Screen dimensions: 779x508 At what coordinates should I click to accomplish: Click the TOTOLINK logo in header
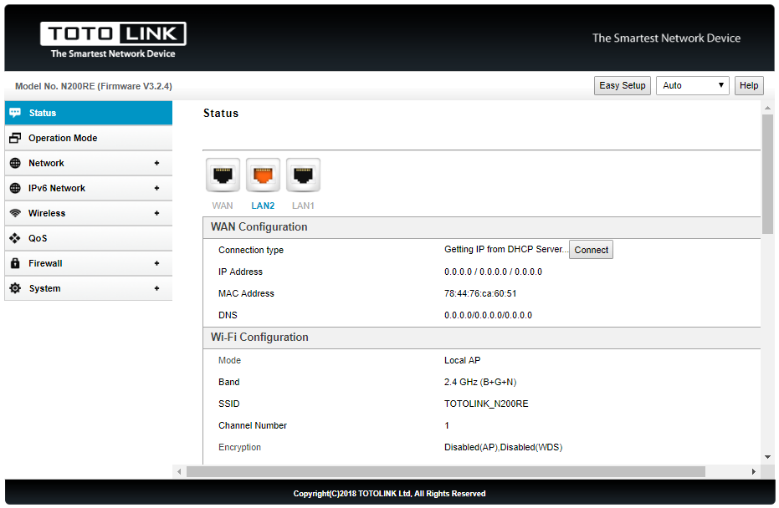pos(113,40)
